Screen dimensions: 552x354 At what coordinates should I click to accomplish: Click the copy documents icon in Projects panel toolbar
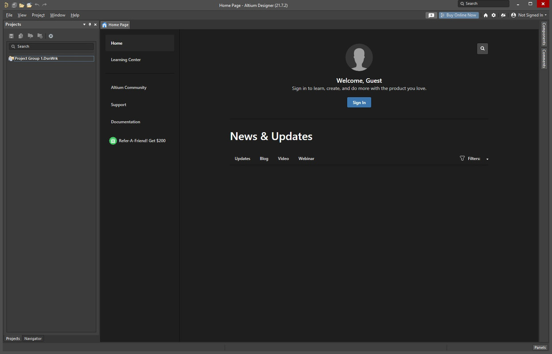tap(21, 36)
